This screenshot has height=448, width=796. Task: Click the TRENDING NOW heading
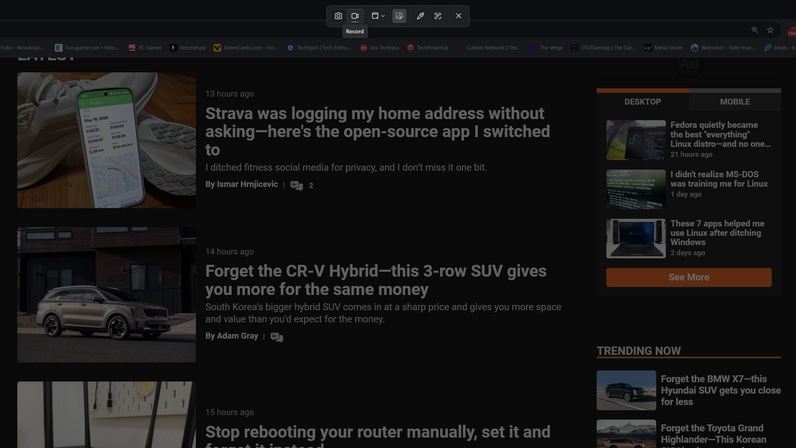[x=639, y=351]
